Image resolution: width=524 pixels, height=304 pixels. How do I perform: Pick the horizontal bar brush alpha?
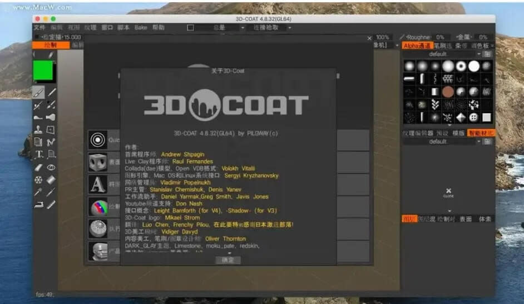(x=409, y=79)
